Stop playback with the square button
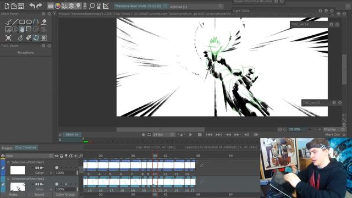352x198 pixels. pyautogui.click(x=200, y=134)
